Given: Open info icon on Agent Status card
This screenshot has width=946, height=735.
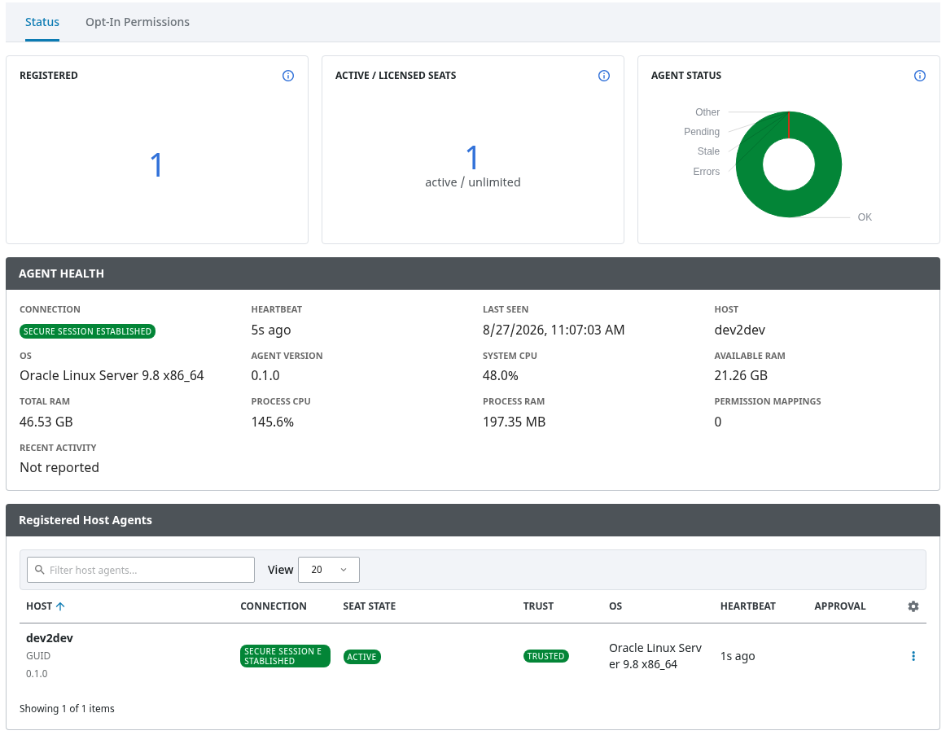Looking at the screenshot, I should 919,76.
